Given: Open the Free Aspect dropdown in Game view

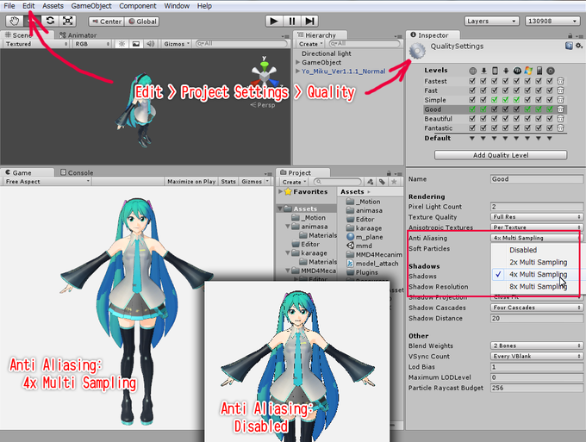Looking at the screenshot, I should click(47, 181).
